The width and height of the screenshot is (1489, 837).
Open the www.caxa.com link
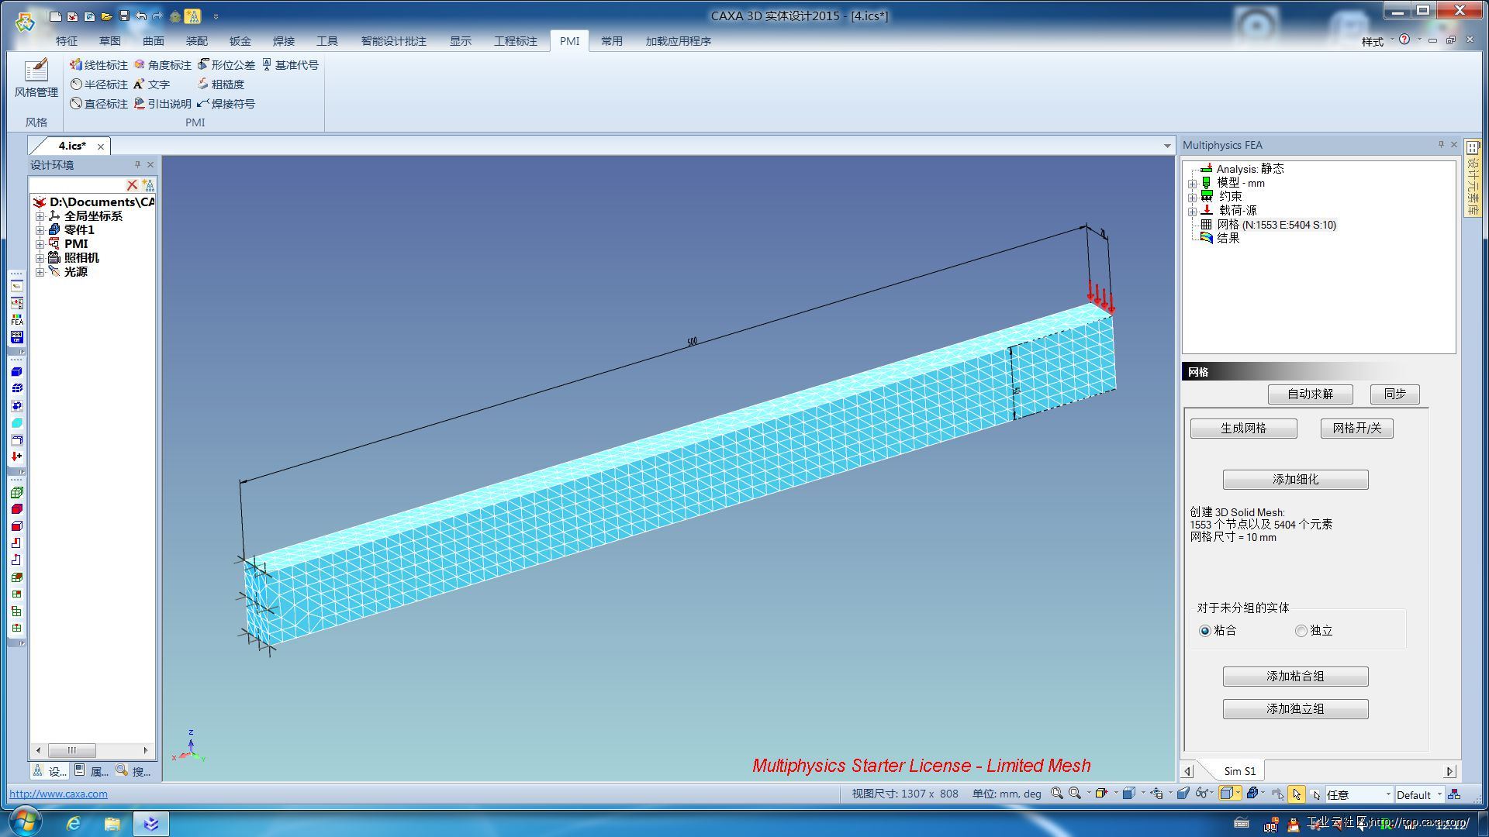tap(58, 794)
